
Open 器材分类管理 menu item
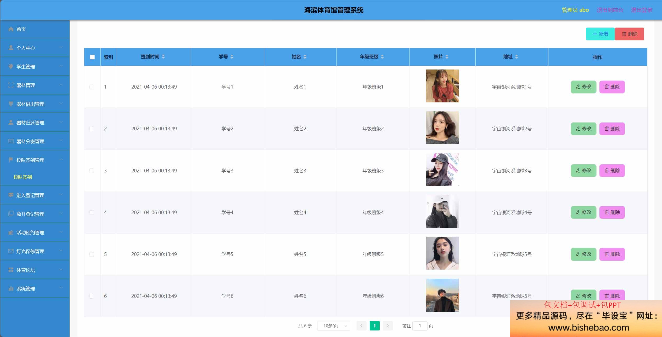(35, 141)
